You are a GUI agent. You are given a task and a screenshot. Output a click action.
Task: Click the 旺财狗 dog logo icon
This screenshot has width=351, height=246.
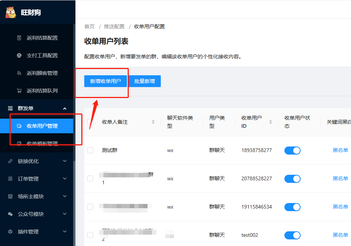11,12
